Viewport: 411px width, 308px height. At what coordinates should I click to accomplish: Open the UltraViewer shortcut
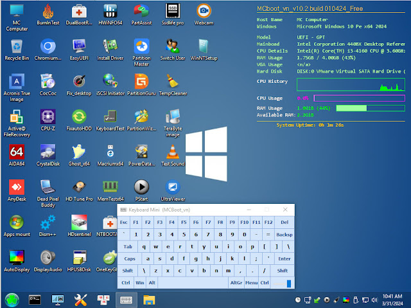click(172, 187)
